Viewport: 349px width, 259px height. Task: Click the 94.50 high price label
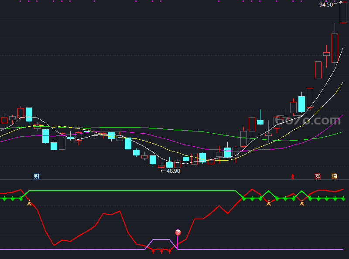(326, 5)
